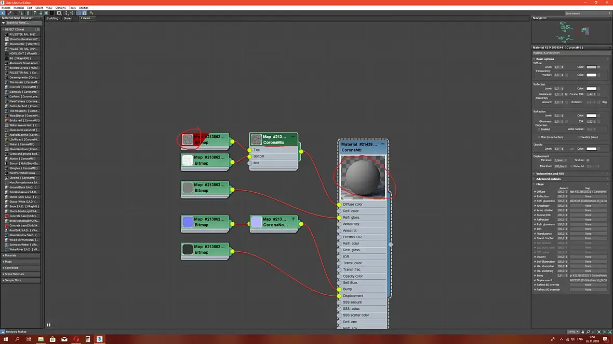Uncheck Opacity map checkbox

(x=535, y=256)
